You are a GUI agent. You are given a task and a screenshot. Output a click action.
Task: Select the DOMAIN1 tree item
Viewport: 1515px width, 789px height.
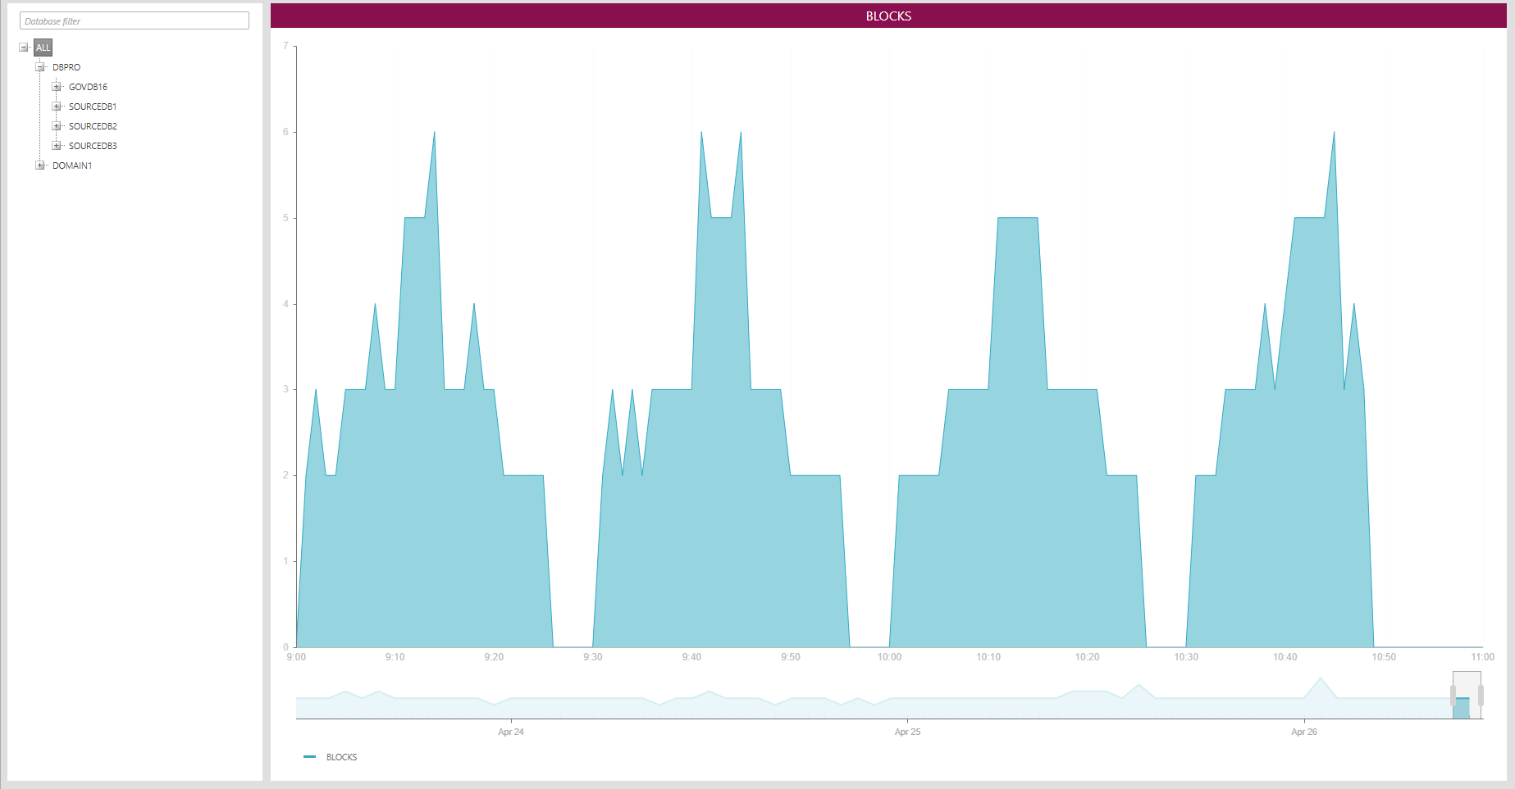pyautogui.click(x=72, y=166)
